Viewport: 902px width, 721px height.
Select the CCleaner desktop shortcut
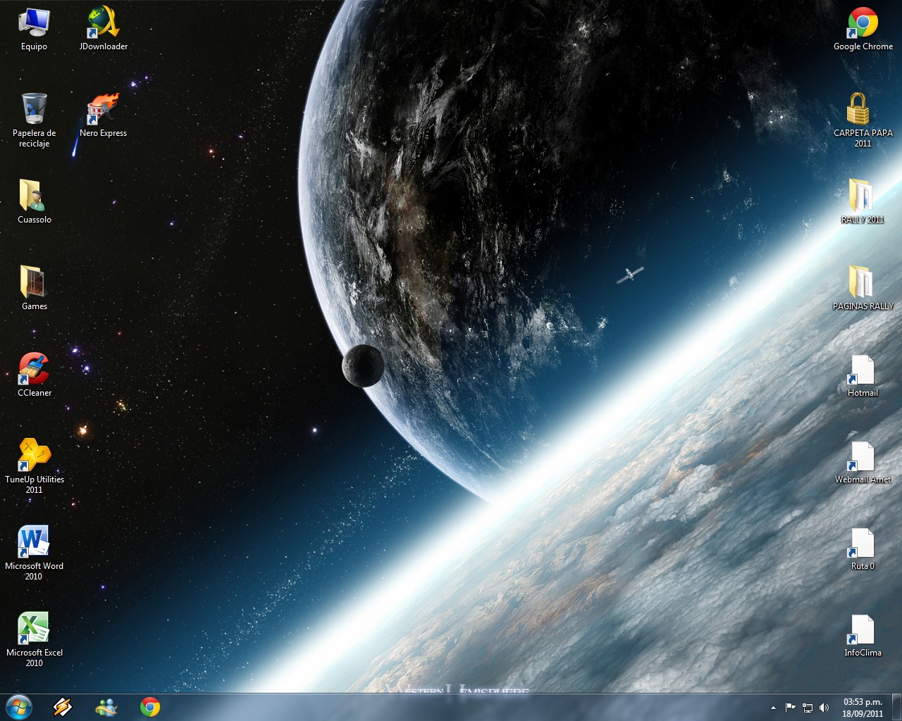pos(34,370)
